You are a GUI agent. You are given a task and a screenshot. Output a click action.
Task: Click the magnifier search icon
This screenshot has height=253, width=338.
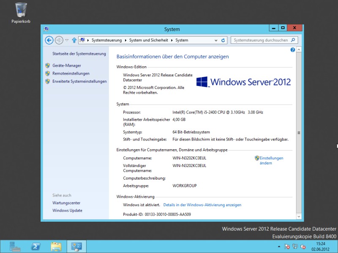(x=293, y=40)
